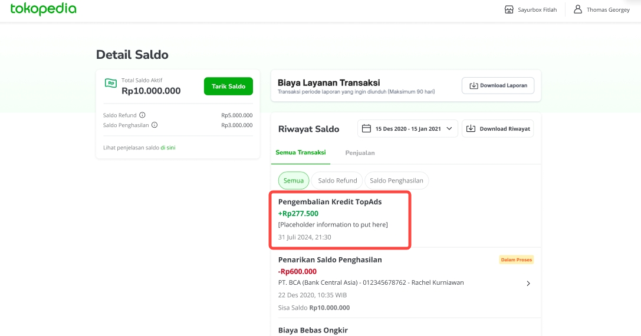Click the Tokopedia logo
This screenshot has height=336, width=641.
pos(43,9)
